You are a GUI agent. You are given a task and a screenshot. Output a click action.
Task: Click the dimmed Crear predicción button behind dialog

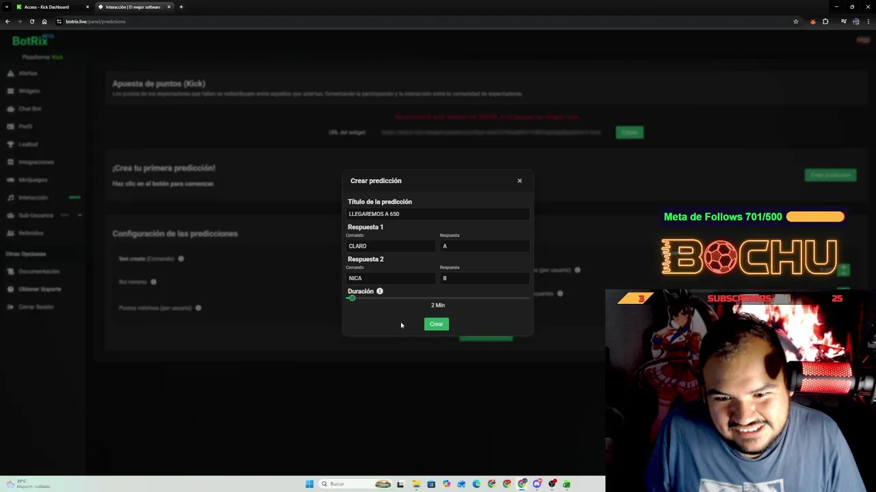(830, 175)
